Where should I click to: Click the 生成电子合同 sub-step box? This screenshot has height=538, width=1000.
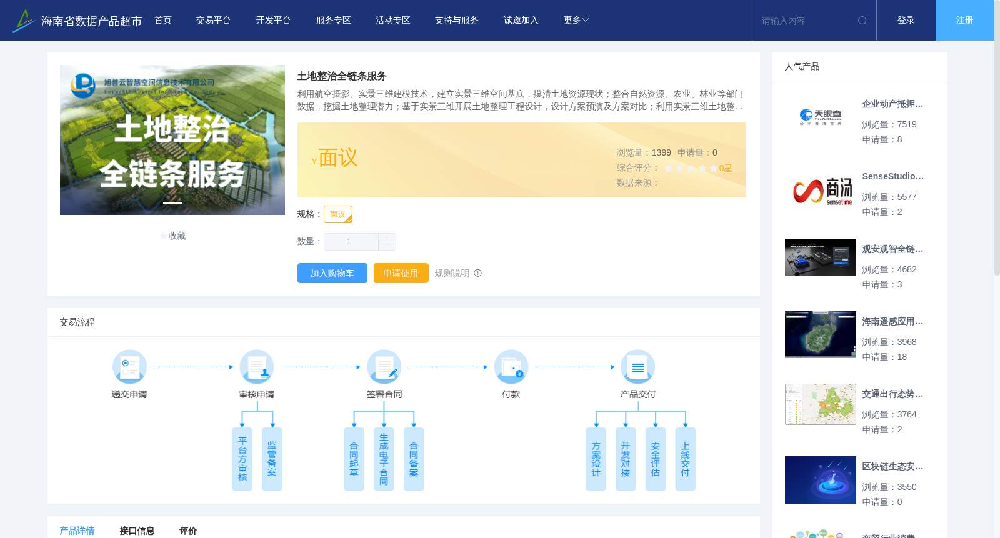point(384,459)
